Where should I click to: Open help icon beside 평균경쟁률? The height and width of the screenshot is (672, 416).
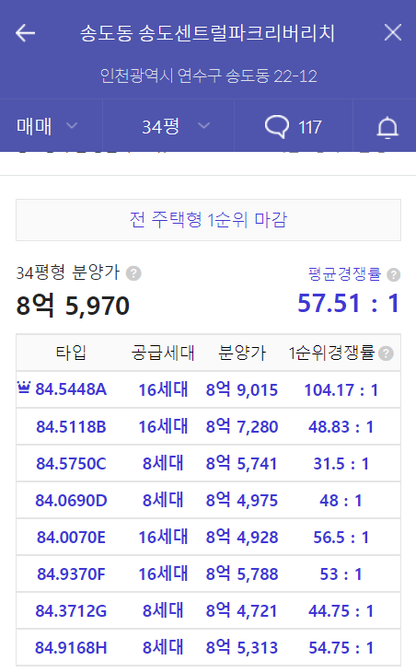click(x=393, y=274)
